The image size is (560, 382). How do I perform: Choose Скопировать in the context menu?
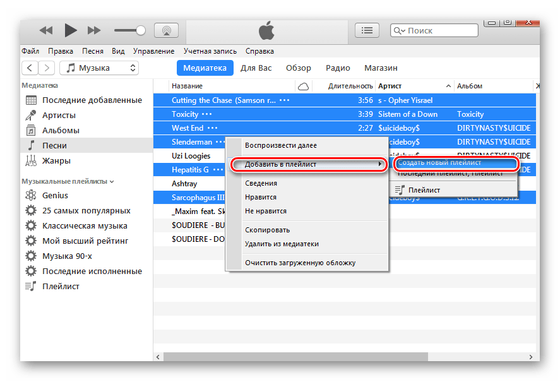[x=307, y=230]
